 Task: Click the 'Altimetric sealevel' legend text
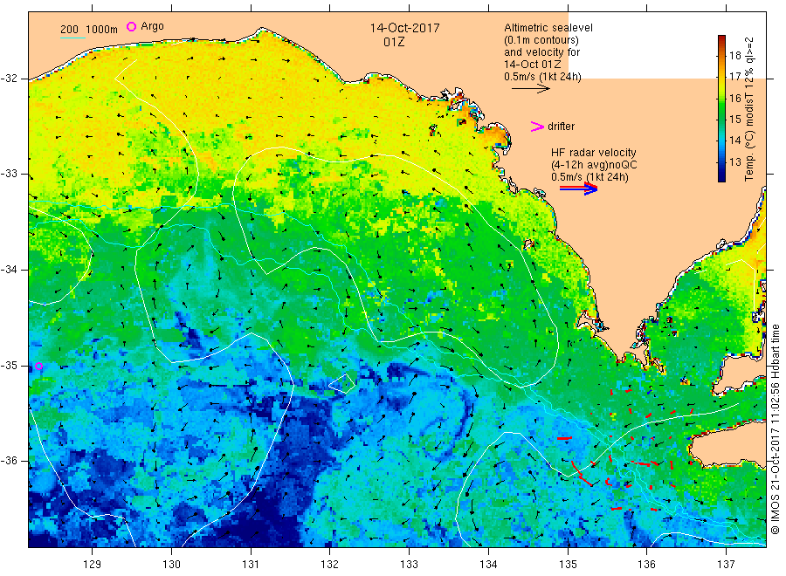[x=548, y=28]
